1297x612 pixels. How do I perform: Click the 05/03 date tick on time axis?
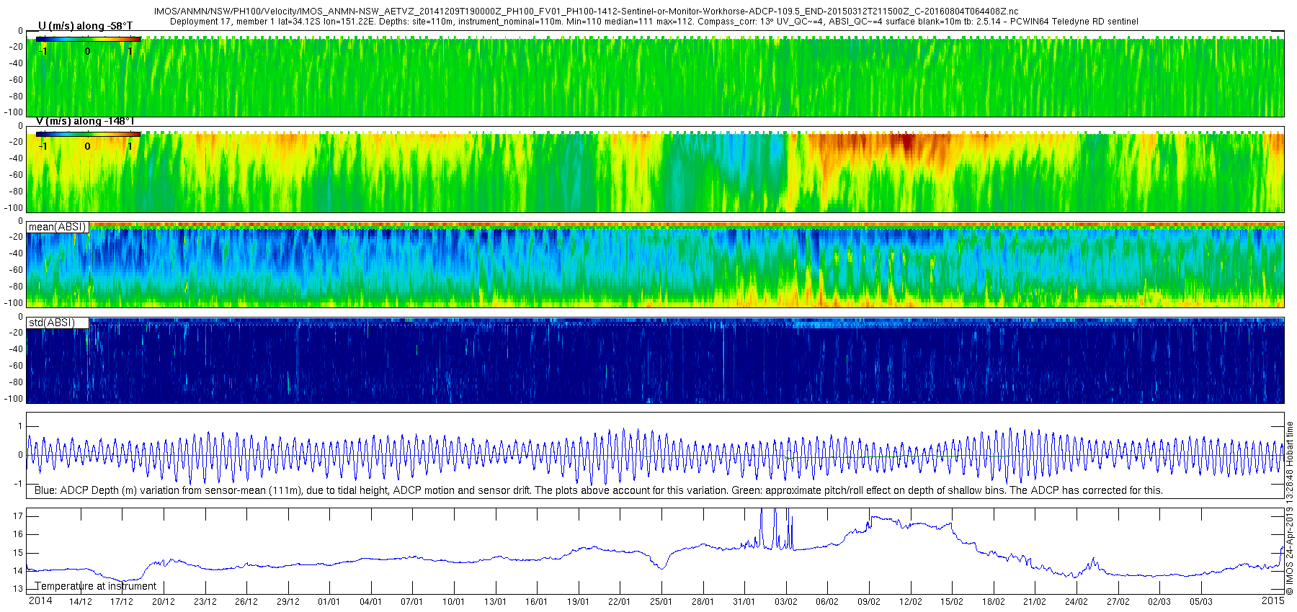pos(1201,602)
